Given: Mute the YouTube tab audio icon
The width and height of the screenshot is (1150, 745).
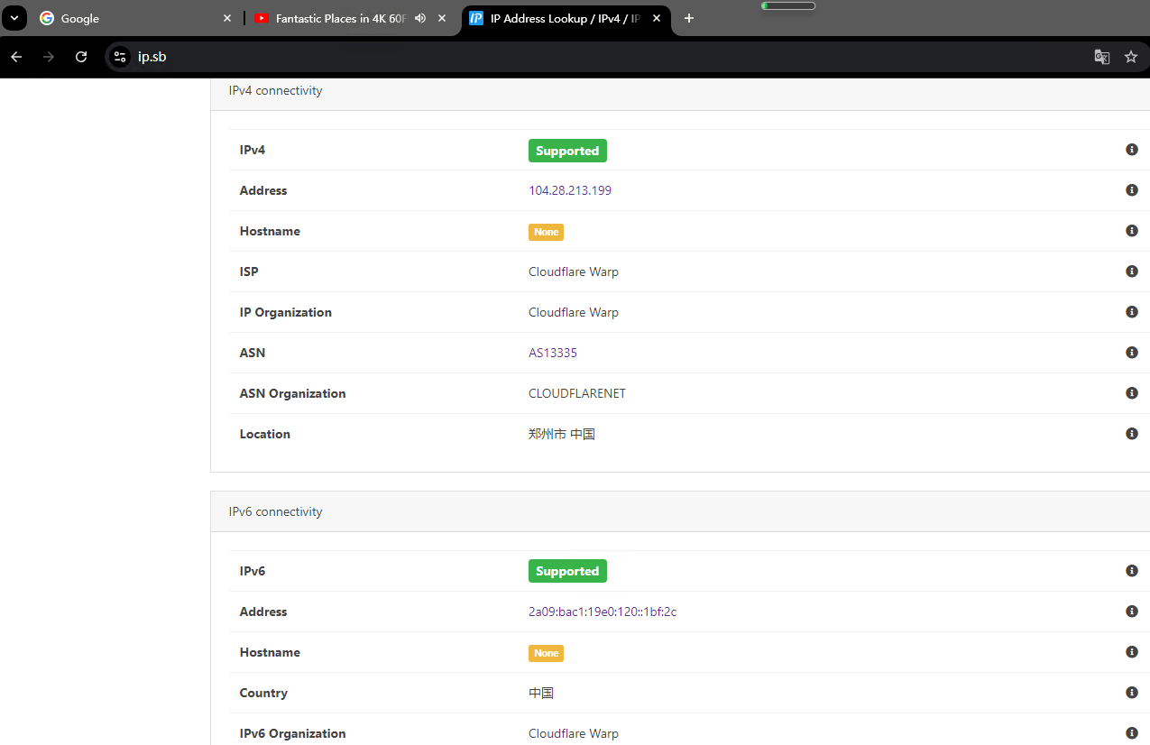Looking at the screenshot, I should (x=420, y=18).
